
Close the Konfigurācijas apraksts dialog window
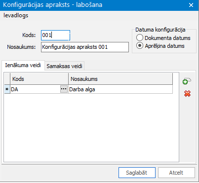(191, 5)
